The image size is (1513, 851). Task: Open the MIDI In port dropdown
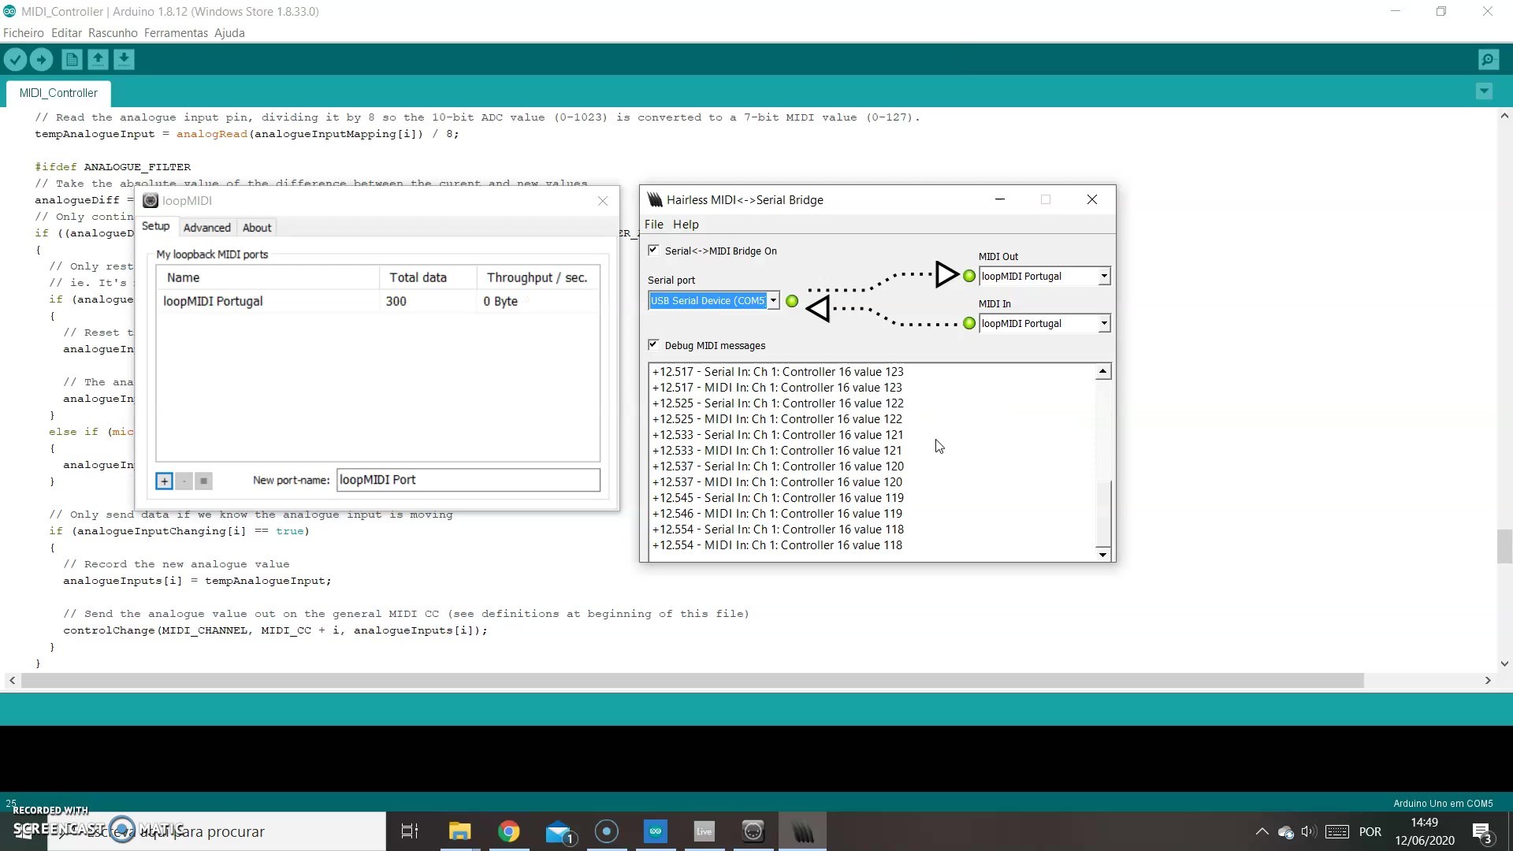[x=1103, y=323]
